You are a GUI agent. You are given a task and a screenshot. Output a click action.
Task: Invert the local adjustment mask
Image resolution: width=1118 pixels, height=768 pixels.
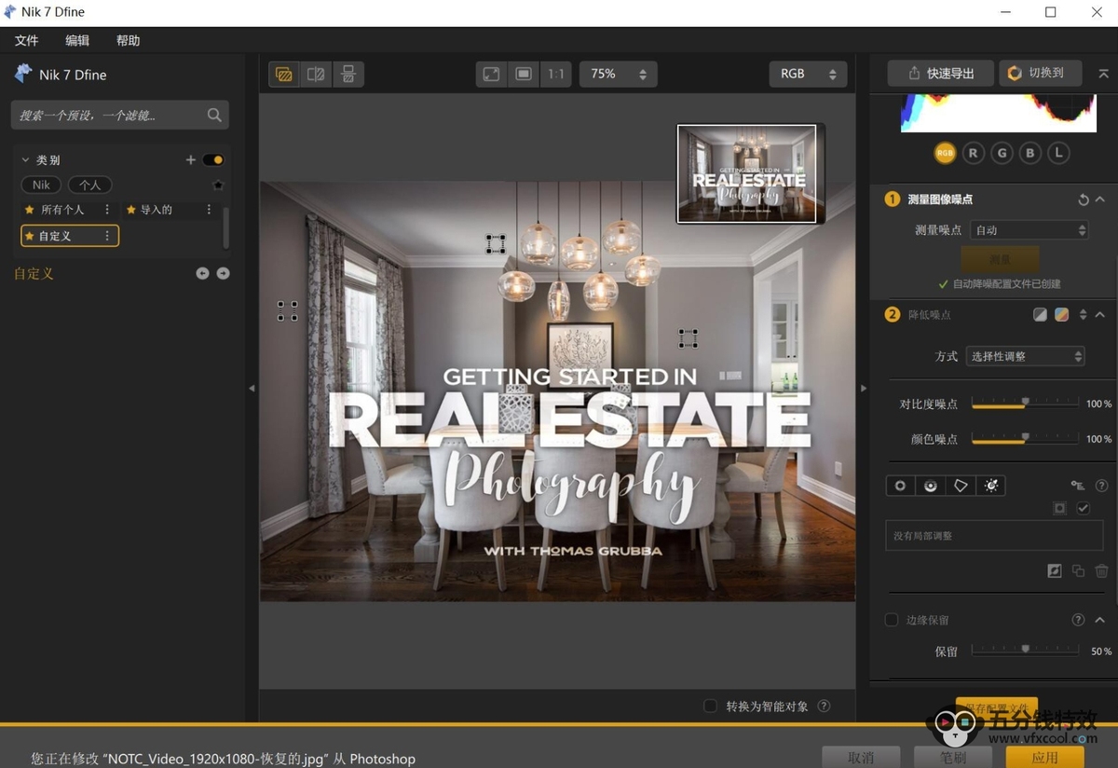click(1055, 571)
